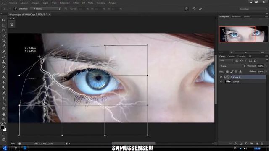Screen dimensions: 269x151
Task: Toggle lock all padlock
Action: click(x=240, y=72)
